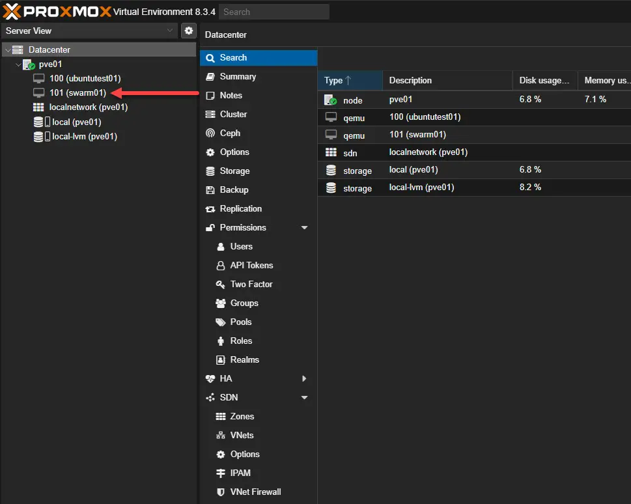Select VM 101 (swarm01) in tree
The width and height of the screenshot is (631, 504).
(x=77, y=93)
